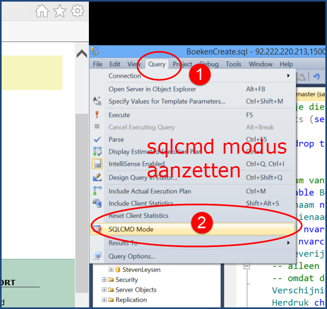The width and height of the screenshot is (327, 309).
Task: Open the File menu
Action: [x=98, y=64]
